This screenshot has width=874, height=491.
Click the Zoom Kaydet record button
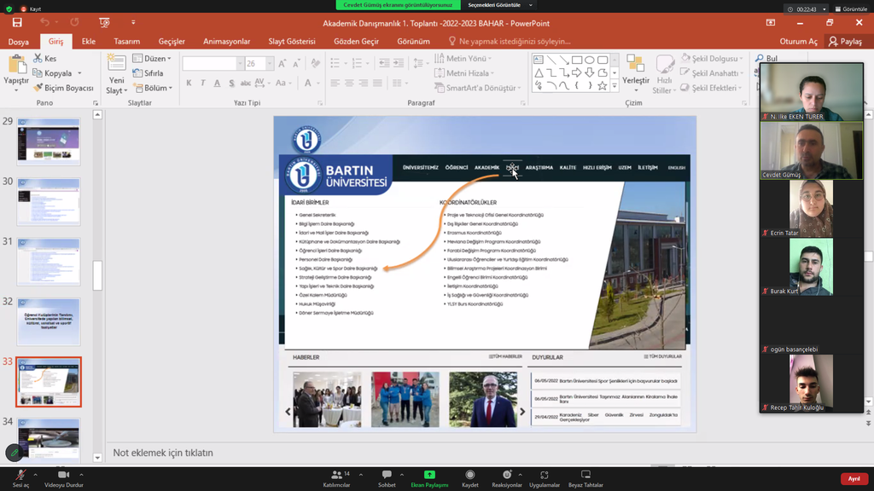pyautogui.click(x=470, y=479)
